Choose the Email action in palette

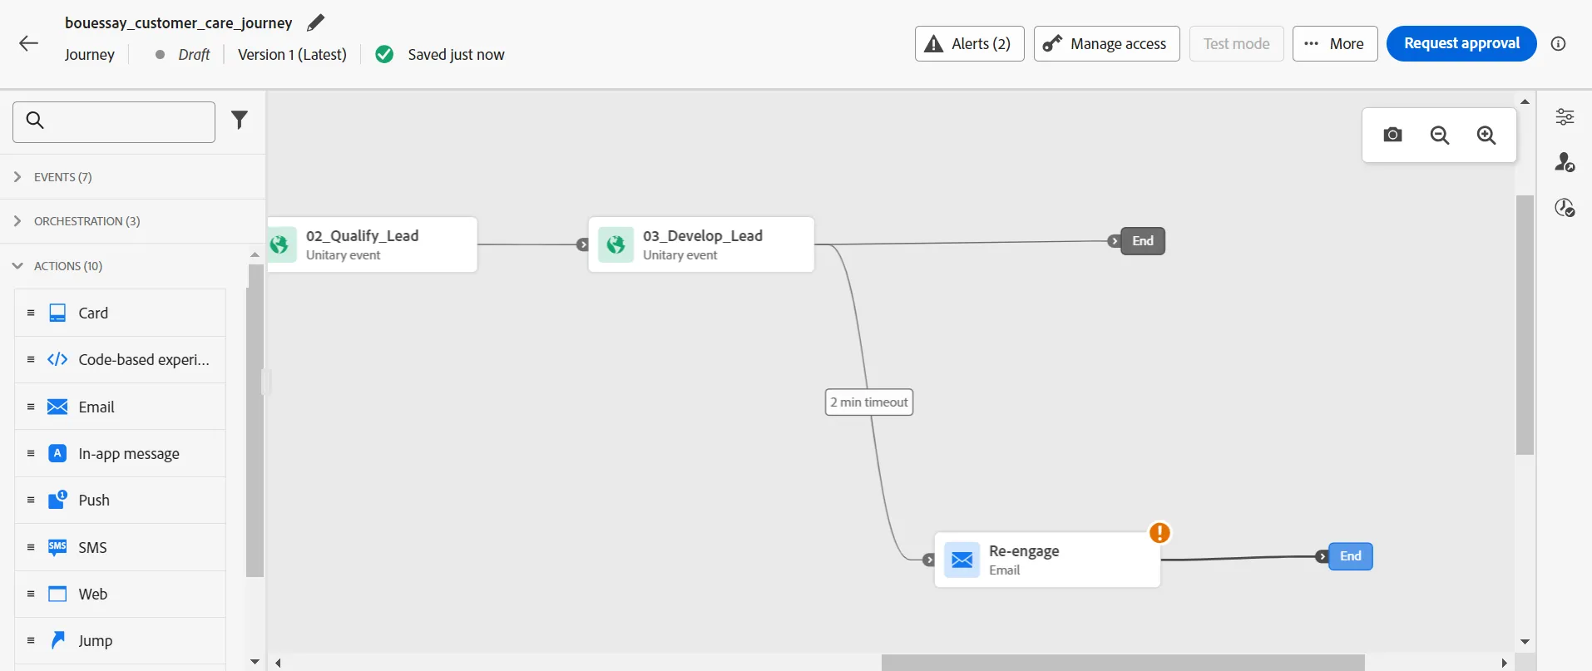[x=120, y=407]
